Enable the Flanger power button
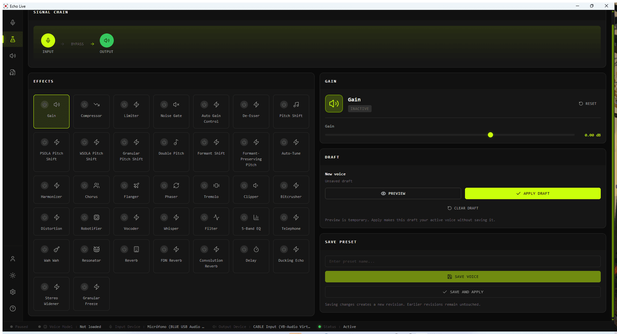The height and width of the screenshot is (334, 617). pyautogui.click(x=124, y=185)
